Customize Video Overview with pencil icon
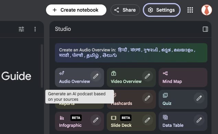 [147, 76]
